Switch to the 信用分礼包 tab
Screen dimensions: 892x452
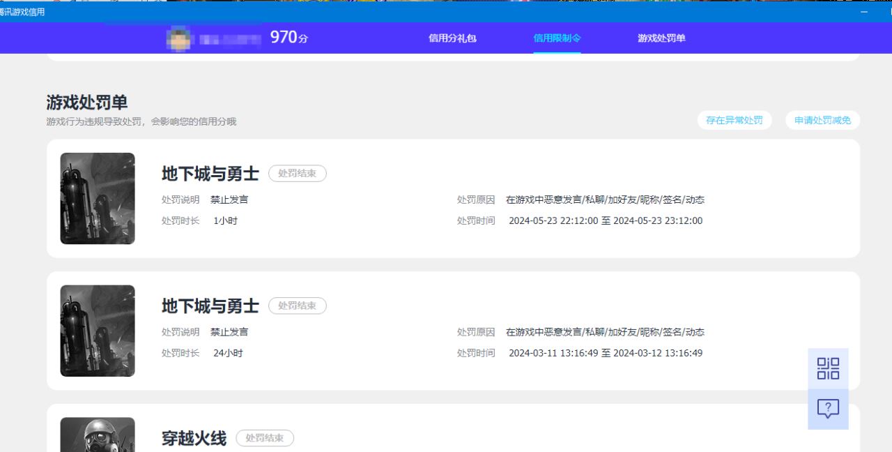click(452, 38)
